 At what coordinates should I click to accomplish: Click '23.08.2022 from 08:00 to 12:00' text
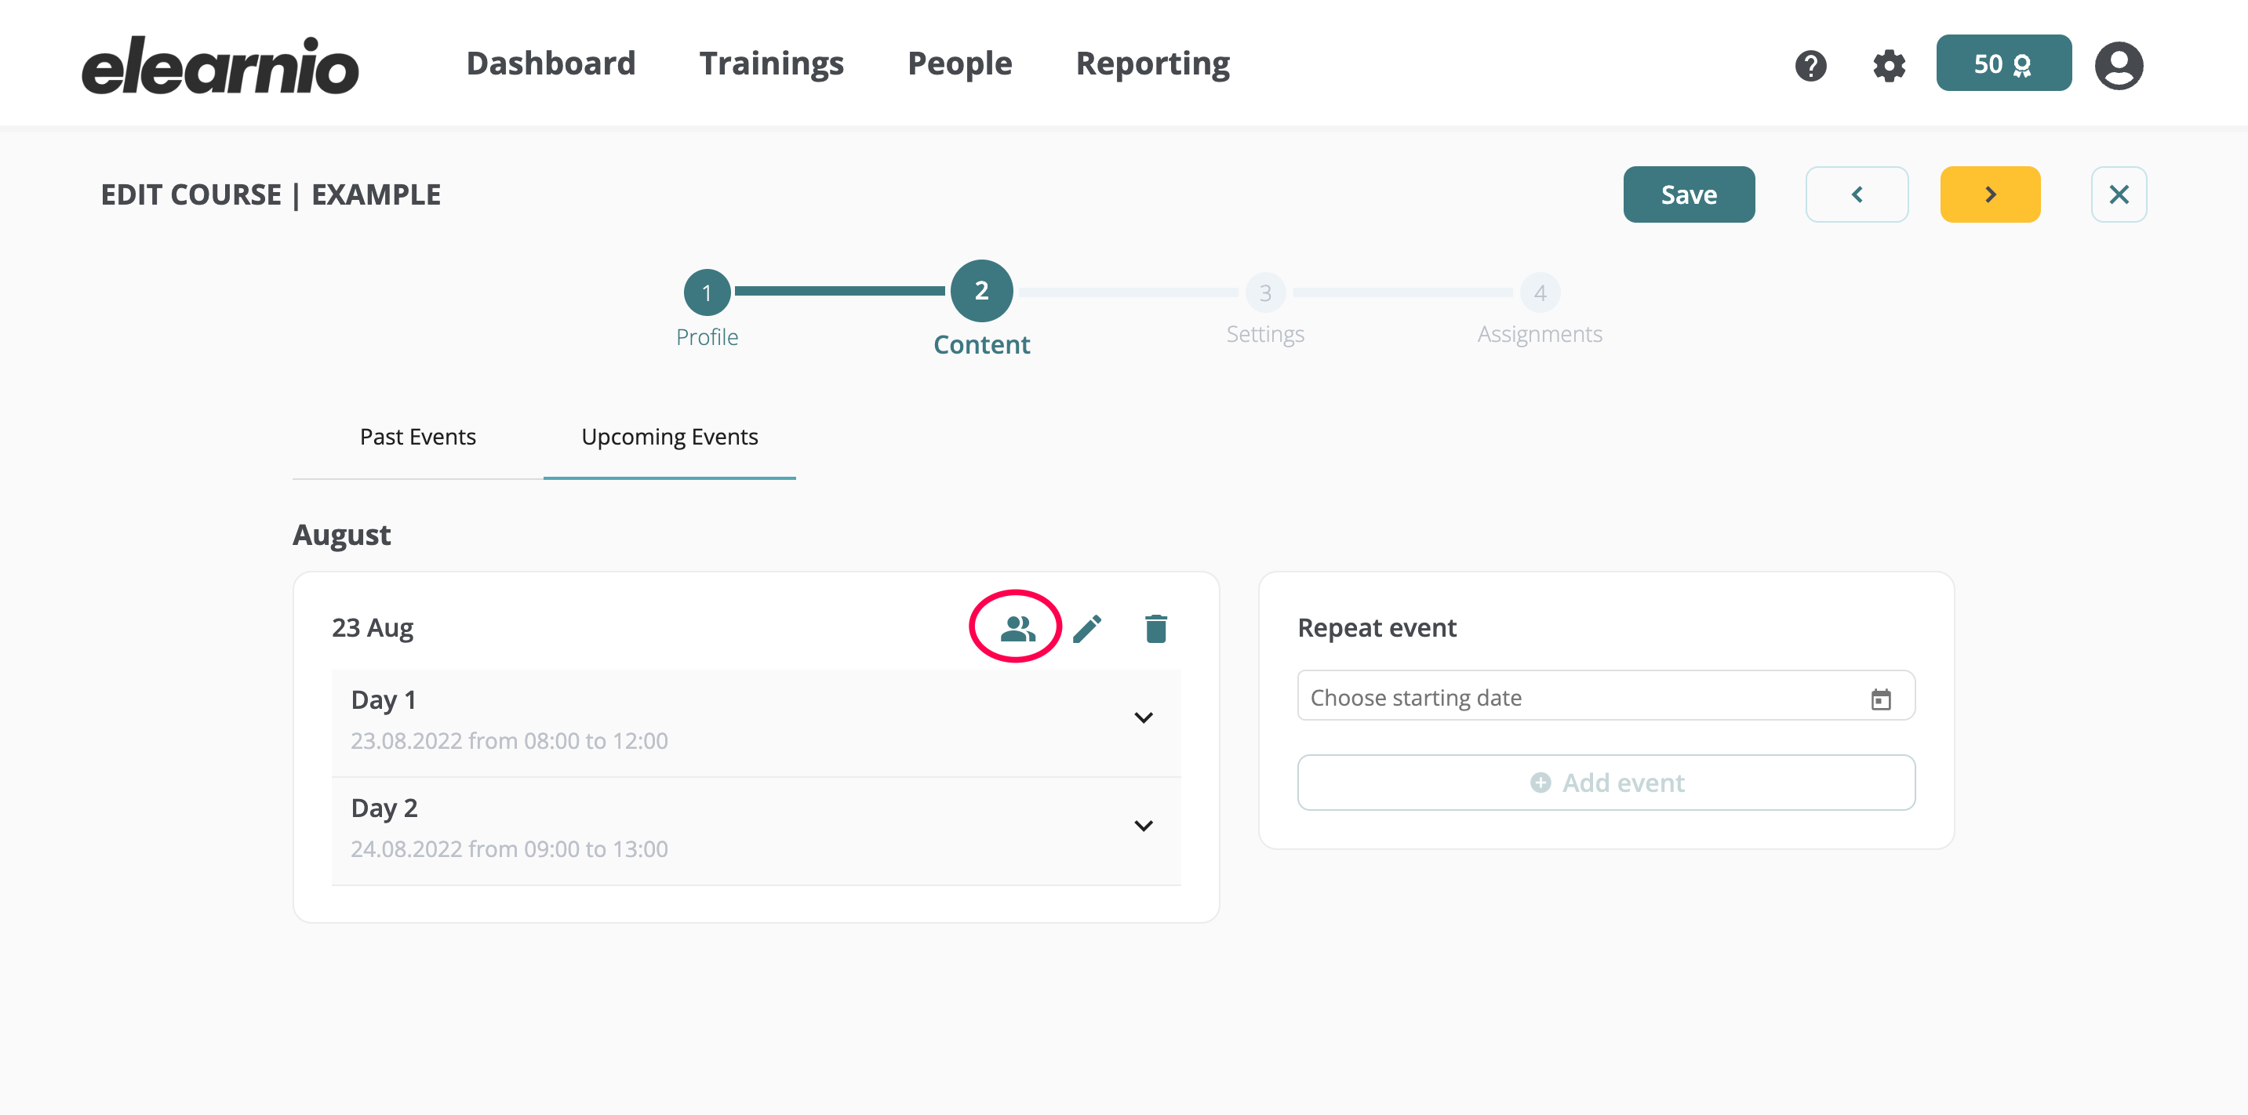pos(510,742)
